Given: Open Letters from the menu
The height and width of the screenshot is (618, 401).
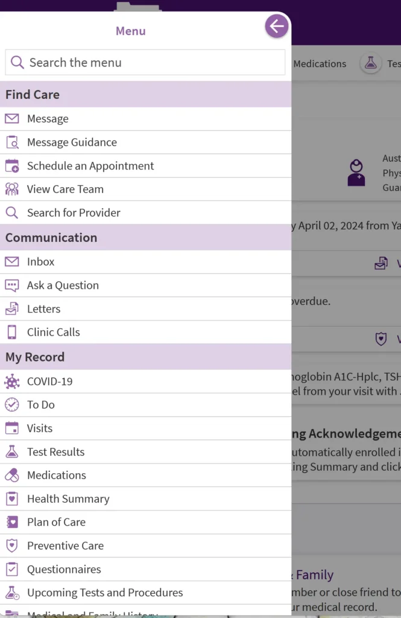Looking at the screenshot, I should click(x=146, y=308).
